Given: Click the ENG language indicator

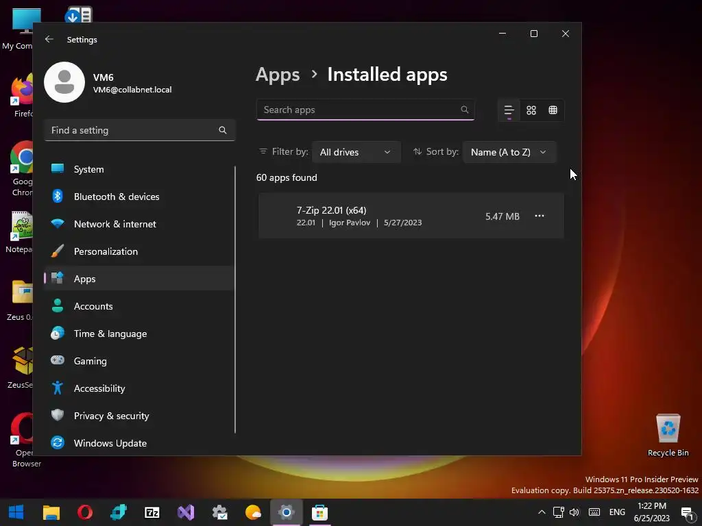Looking at the screenshot, I should tap(617, 512).
